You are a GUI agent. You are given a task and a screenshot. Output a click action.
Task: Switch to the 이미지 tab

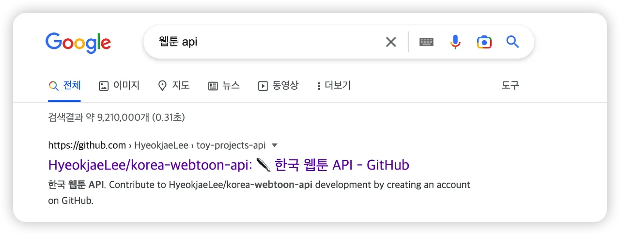(x=119, y=86)
